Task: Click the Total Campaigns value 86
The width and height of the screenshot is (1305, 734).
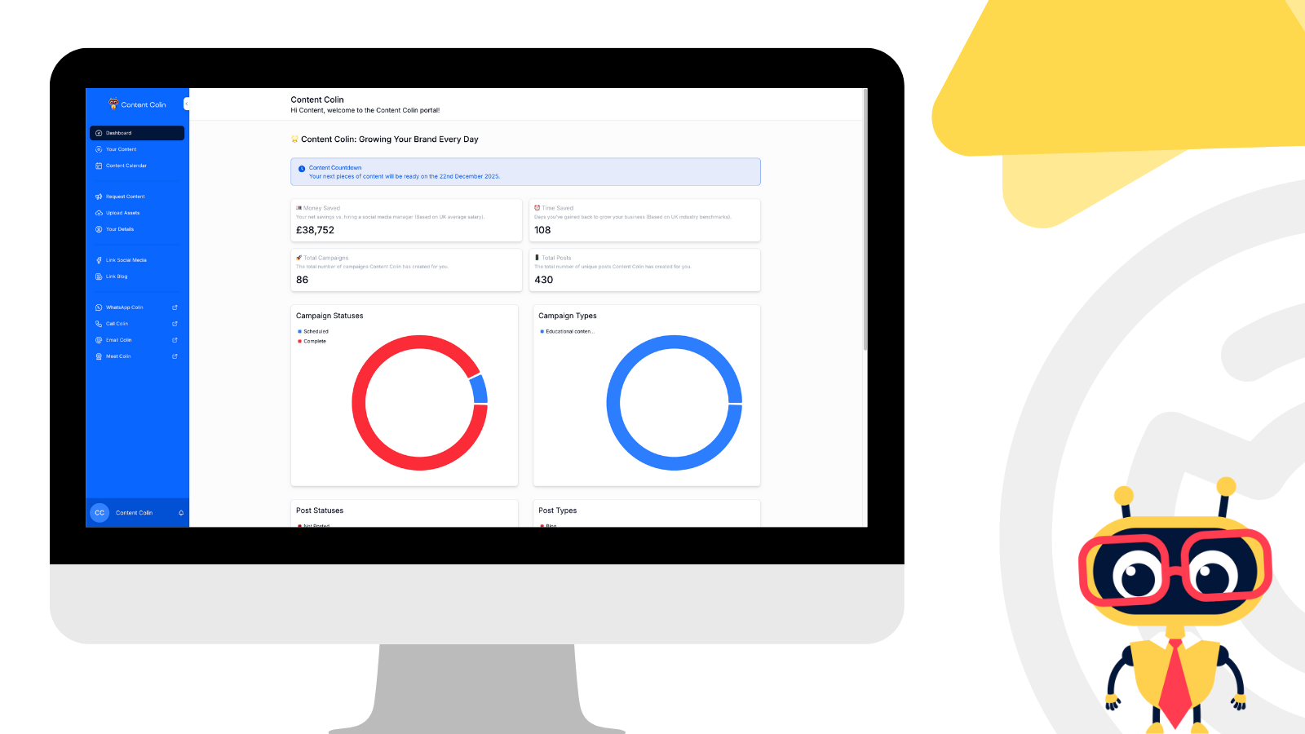Action: click(x=302, y=280)
